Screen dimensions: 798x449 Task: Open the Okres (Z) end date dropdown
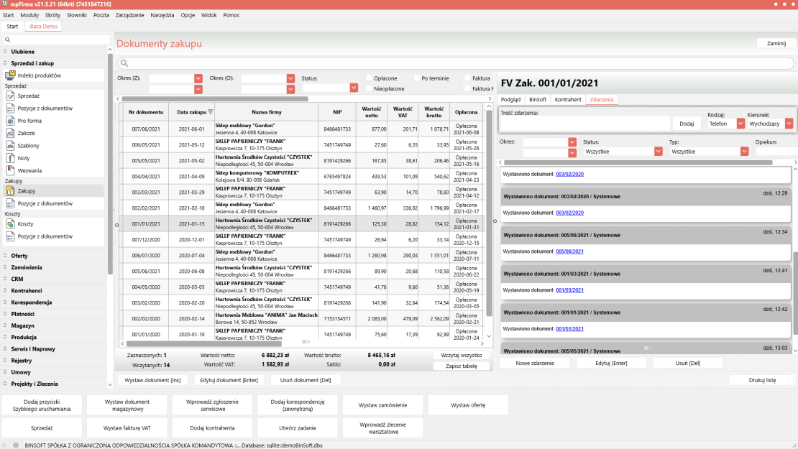[198, 89]
